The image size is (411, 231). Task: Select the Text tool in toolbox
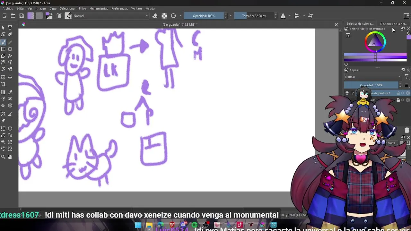(10, 28)
